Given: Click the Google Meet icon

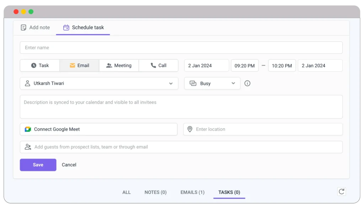Looking at the screenshot, I should click(x=28, y=129).
